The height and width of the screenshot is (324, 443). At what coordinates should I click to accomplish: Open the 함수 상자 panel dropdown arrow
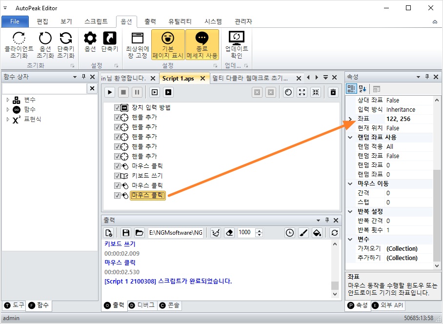(x=75, y=77)
